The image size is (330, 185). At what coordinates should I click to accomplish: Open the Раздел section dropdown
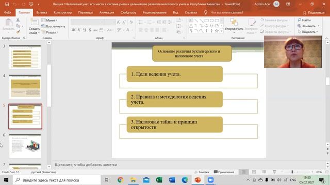click(50, 32)
